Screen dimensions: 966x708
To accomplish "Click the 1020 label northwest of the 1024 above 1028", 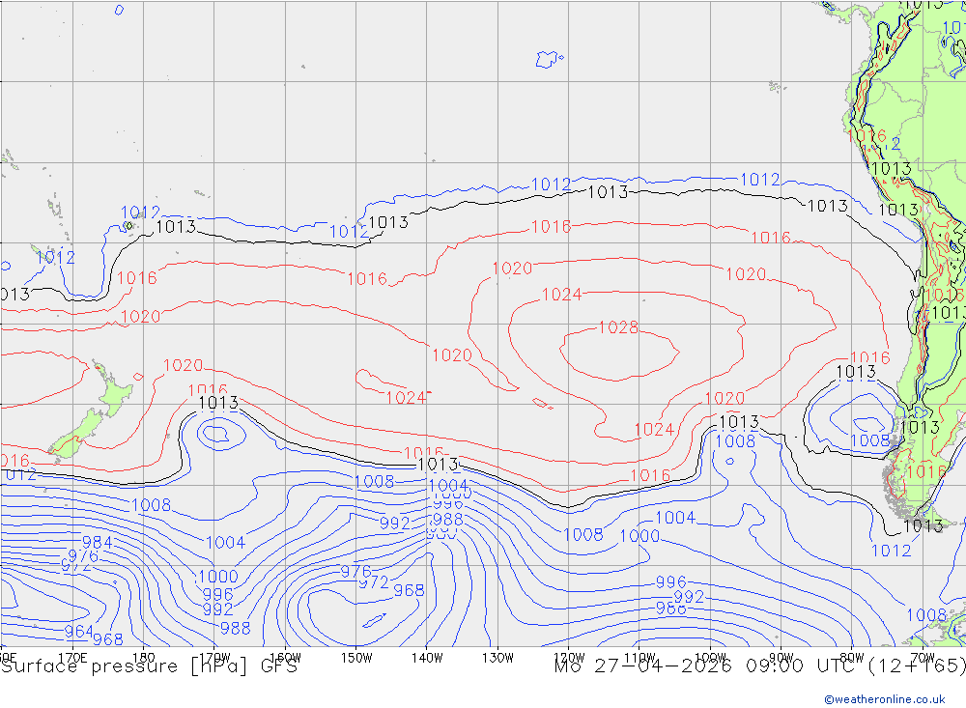I will (513, 269).
